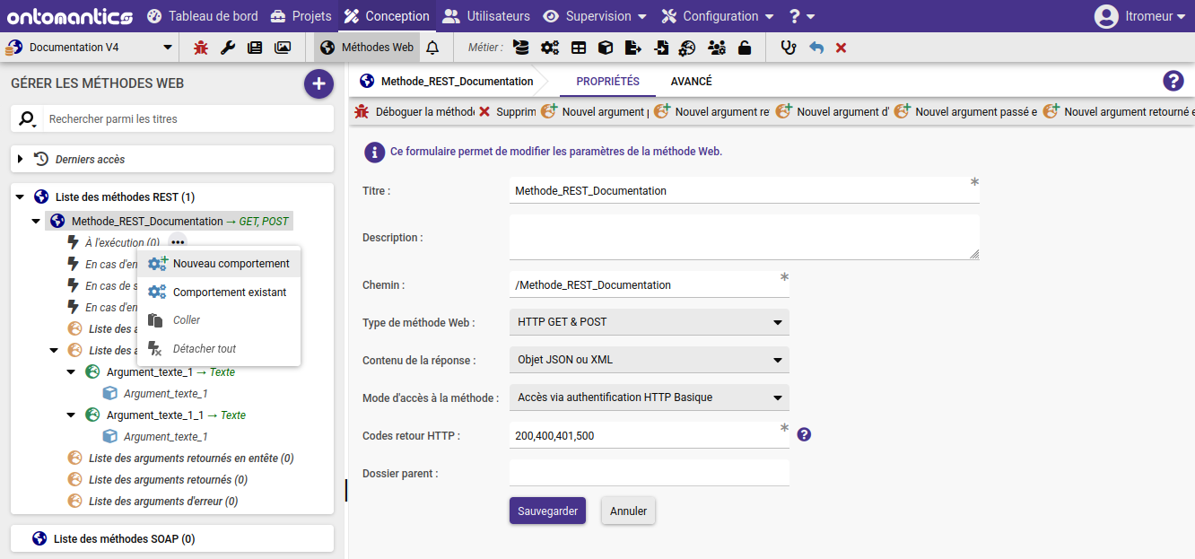Choose Comportement existant from the context menu
1195x559 pixels.
coord(219,293)
